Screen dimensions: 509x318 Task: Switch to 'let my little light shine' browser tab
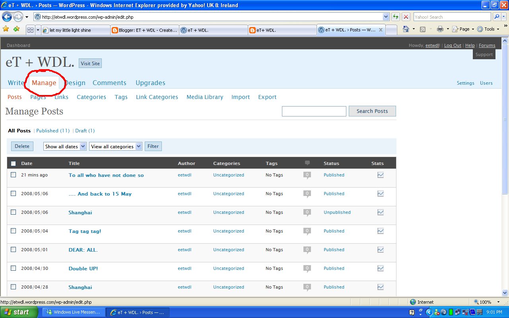click(76, 30)
